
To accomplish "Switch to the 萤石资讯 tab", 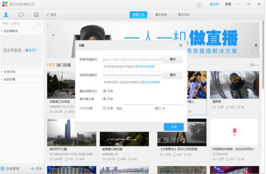I will coord(184,15).
